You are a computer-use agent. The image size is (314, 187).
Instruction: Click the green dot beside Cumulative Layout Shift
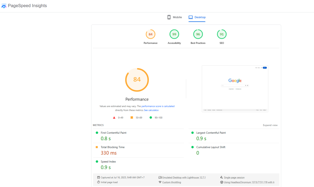click(193, 147)
